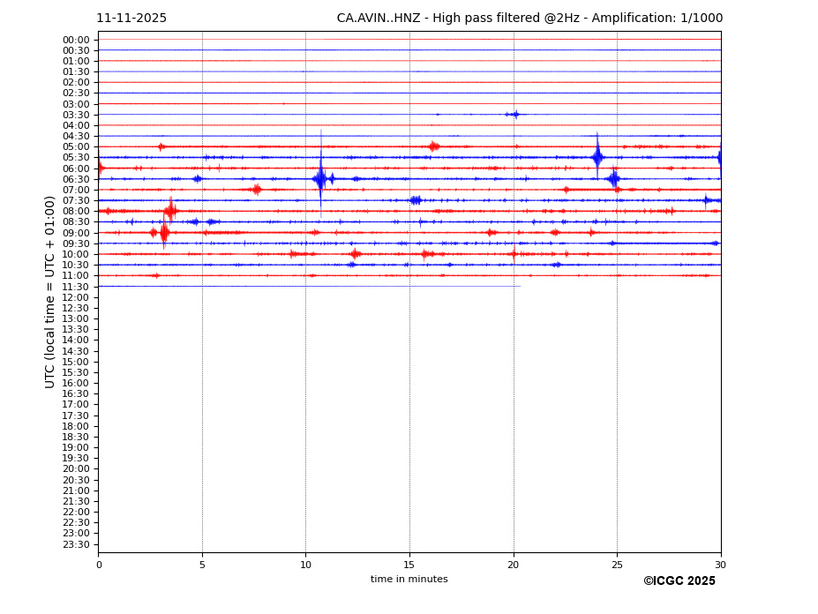Click the vertical UTC local time axis label
Screen dimensions: 818x614
(50, 292)
